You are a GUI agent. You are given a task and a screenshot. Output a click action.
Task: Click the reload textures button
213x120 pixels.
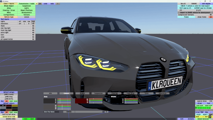click(x=203, y=119)
